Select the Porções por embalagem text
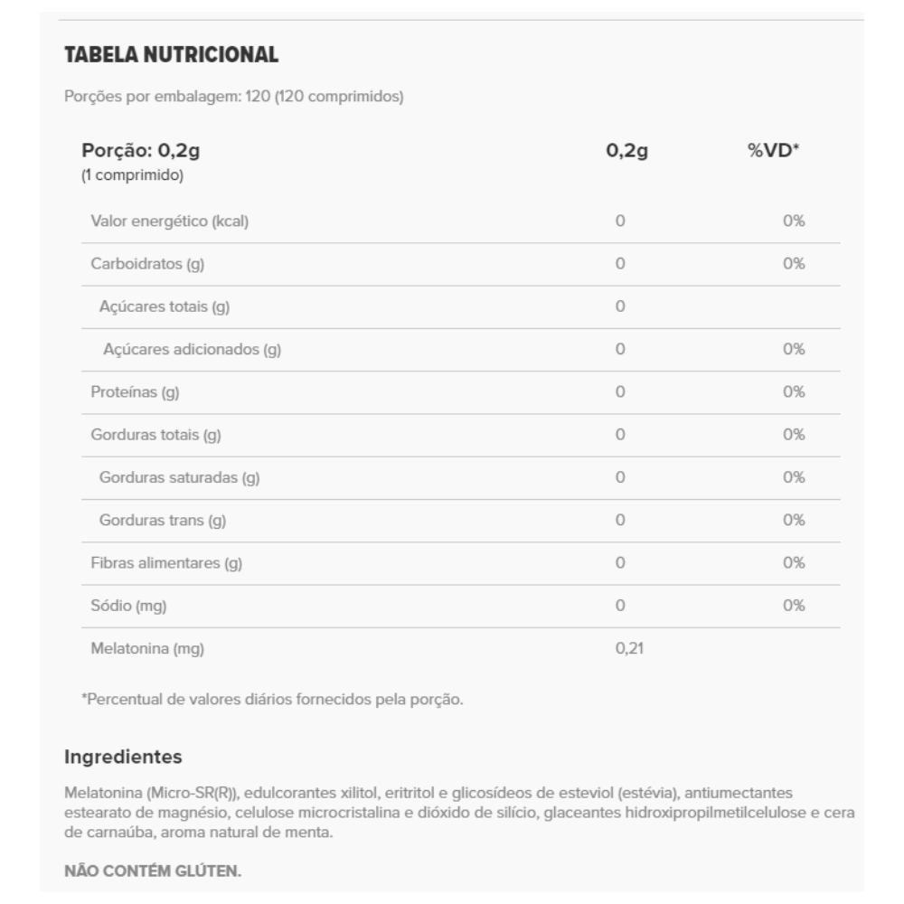This screenshot has height=904, width=904. tap(234, 97)
